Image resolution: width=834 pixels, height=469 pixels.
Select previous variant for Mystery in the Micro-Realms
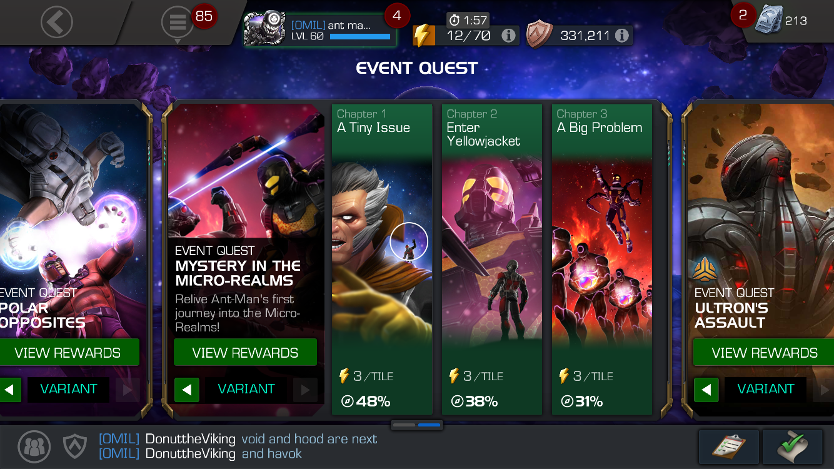(x=186, y=390)
